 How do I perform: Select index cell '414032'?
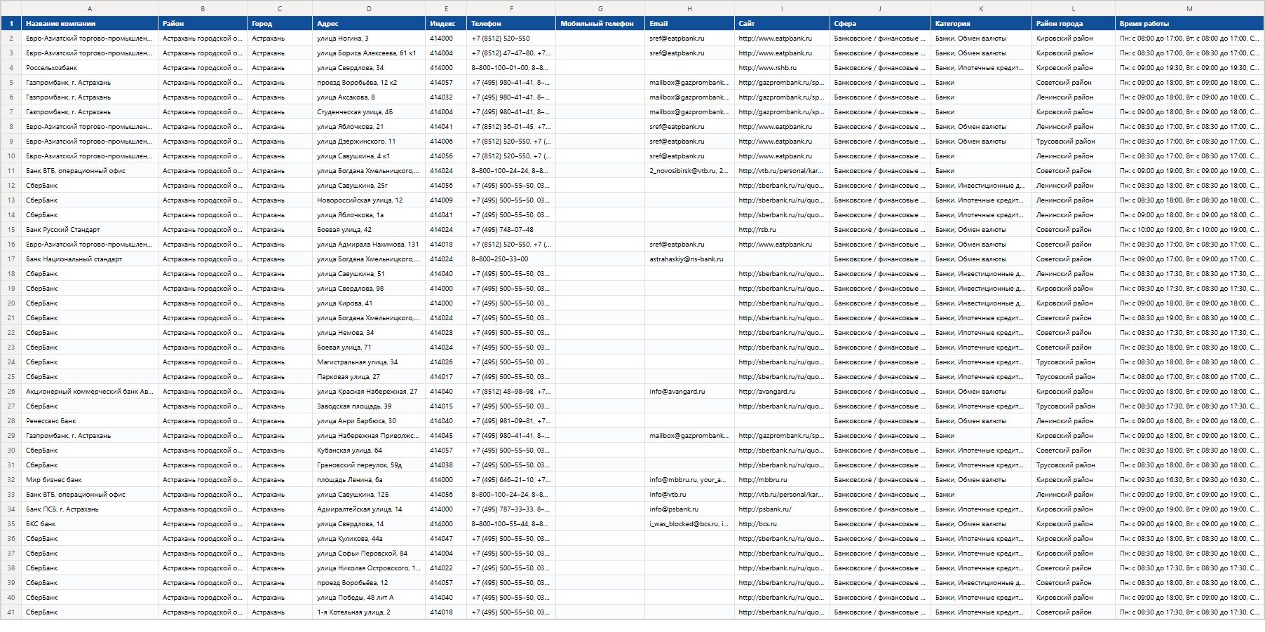[446, 97]
